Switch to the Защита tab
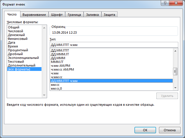 [x=109, y=15]
